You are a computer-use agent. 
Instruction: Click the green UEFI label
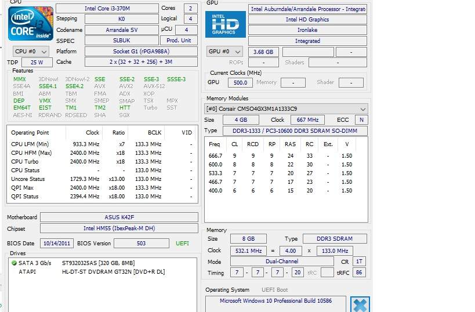[182, 244]
